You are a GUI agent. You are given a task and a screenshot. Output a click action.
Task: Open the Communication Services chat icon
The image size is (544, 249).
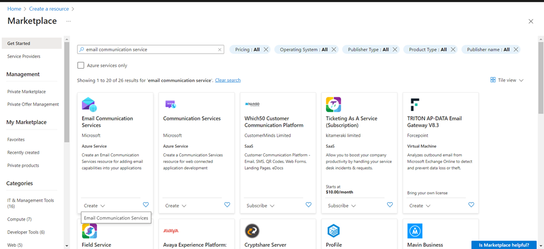point(171,104)
